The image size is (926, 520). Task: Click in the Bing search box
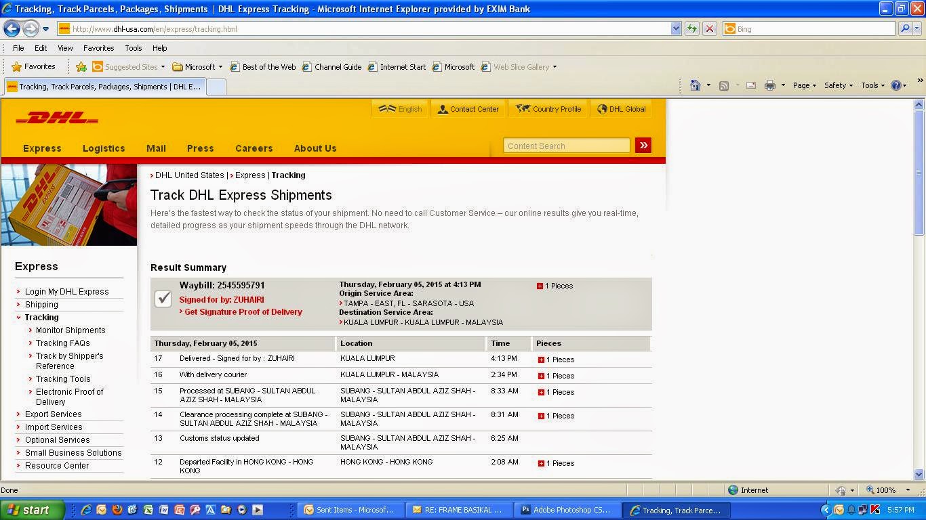tap(809, 28)
